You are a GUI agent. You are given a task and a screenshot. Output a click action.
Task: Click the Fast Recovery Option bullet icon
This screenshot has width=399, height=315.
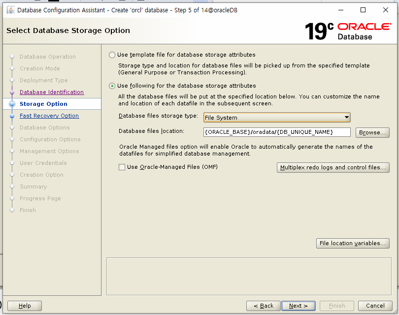point(12,116)
